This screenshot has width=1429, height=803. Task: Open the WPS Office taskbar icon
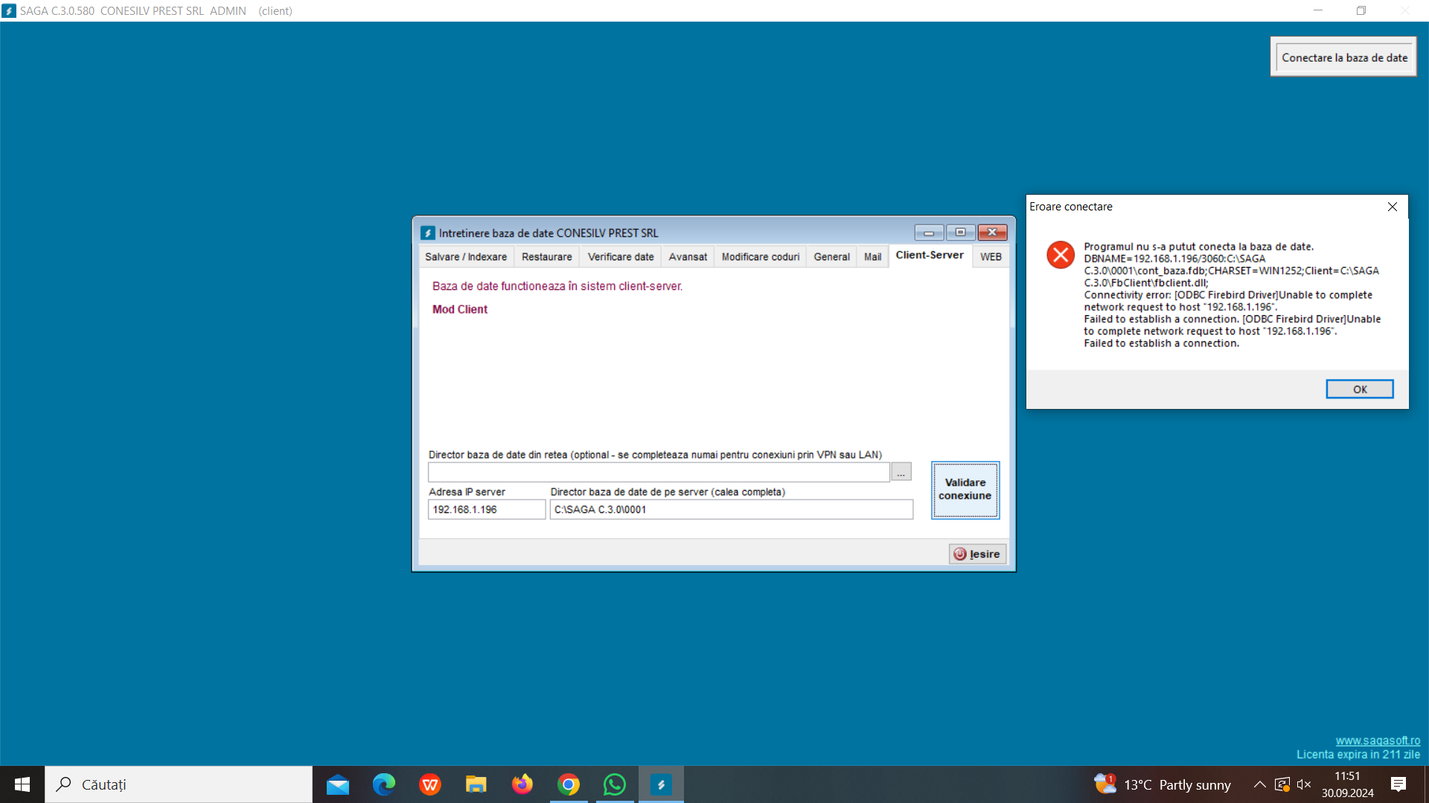430,784
